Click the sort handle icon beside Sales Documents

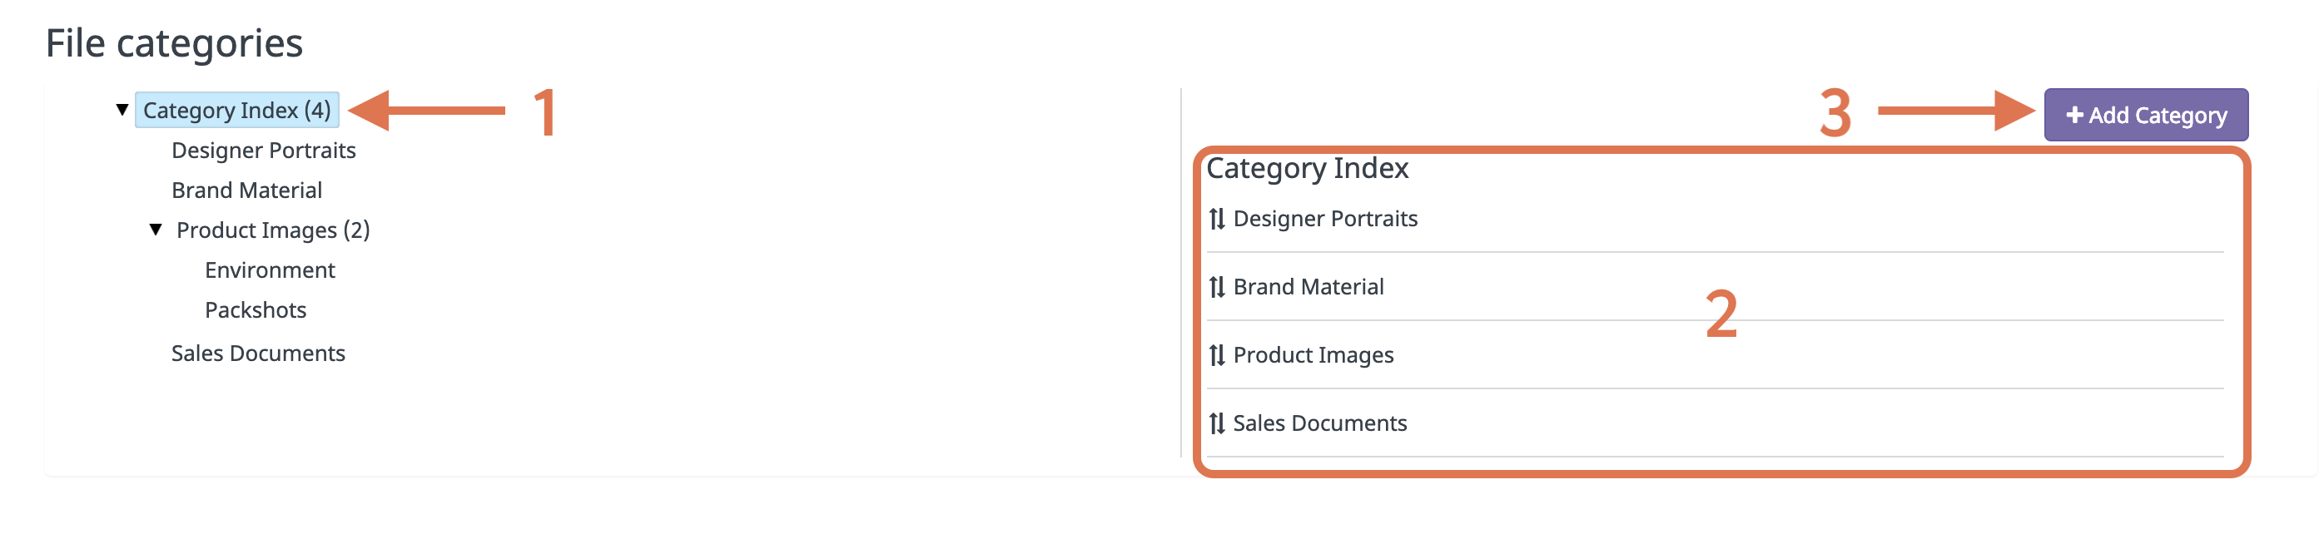coord(1216,423)
